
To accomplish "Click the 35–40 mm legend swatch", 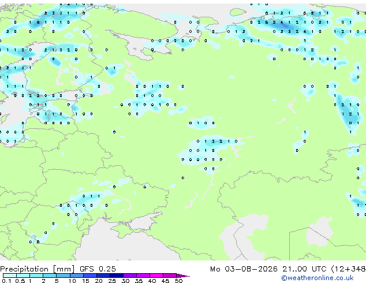I will coord(143,275).
